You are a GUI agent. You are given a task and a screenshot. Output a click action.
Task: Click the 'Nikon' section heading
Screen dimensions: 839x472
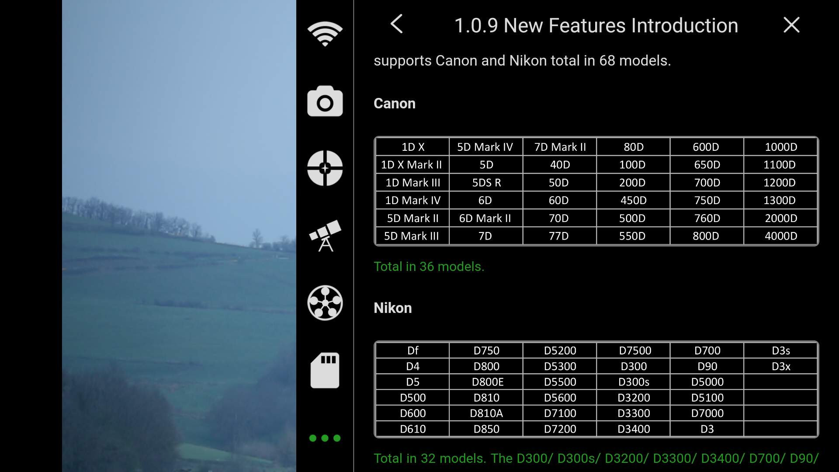point(392,308)
